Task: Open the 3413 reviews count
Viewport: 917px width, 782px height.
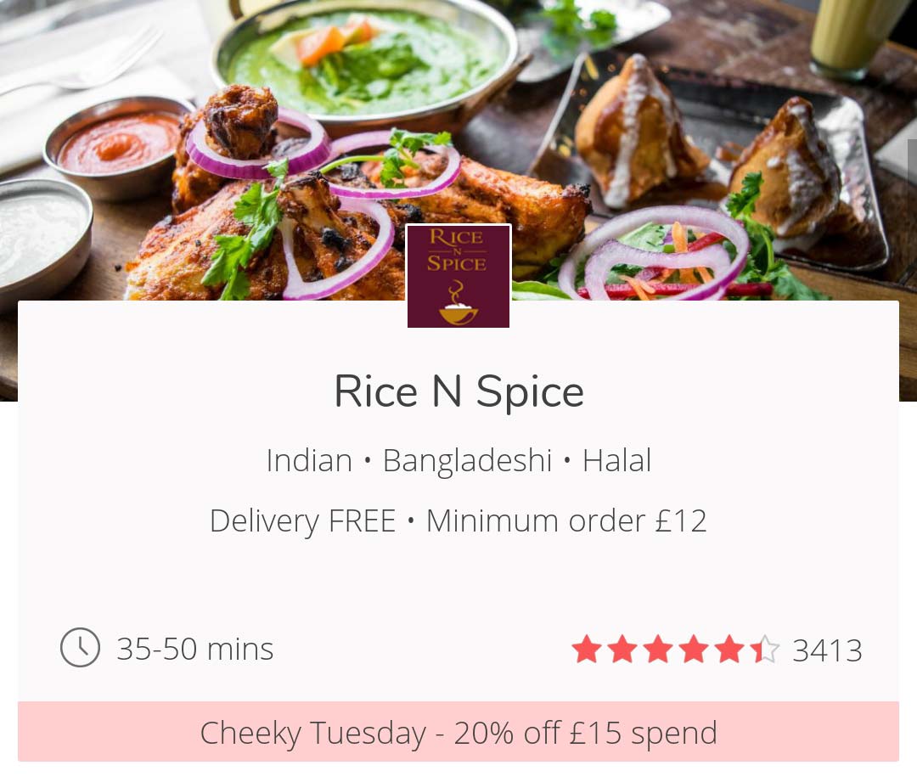Action: 827,650
